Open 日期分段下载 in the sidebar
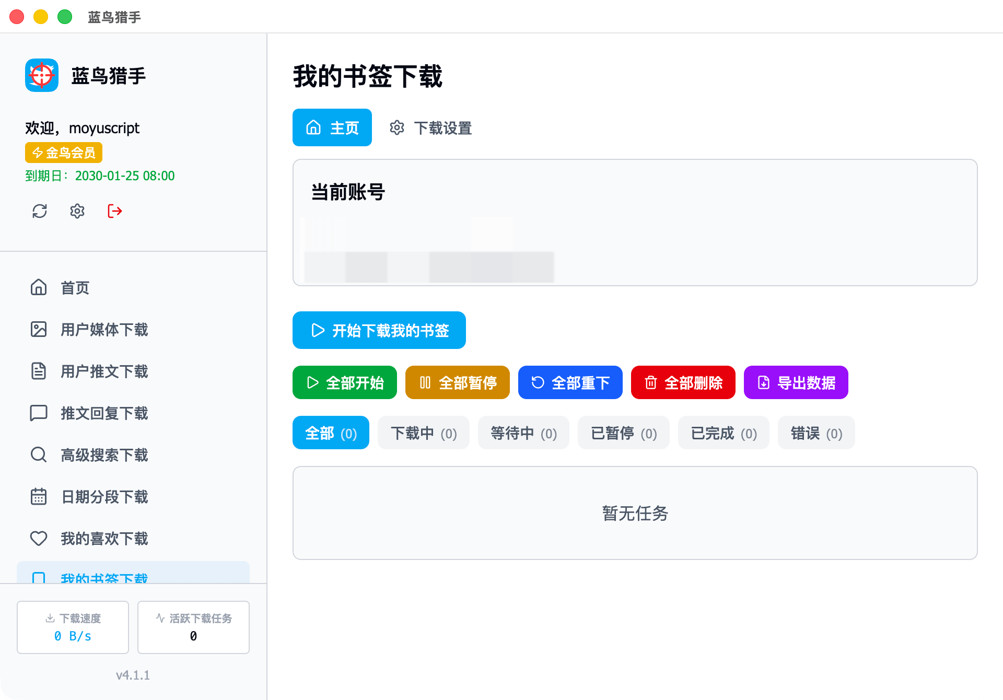 click(104, 497)
